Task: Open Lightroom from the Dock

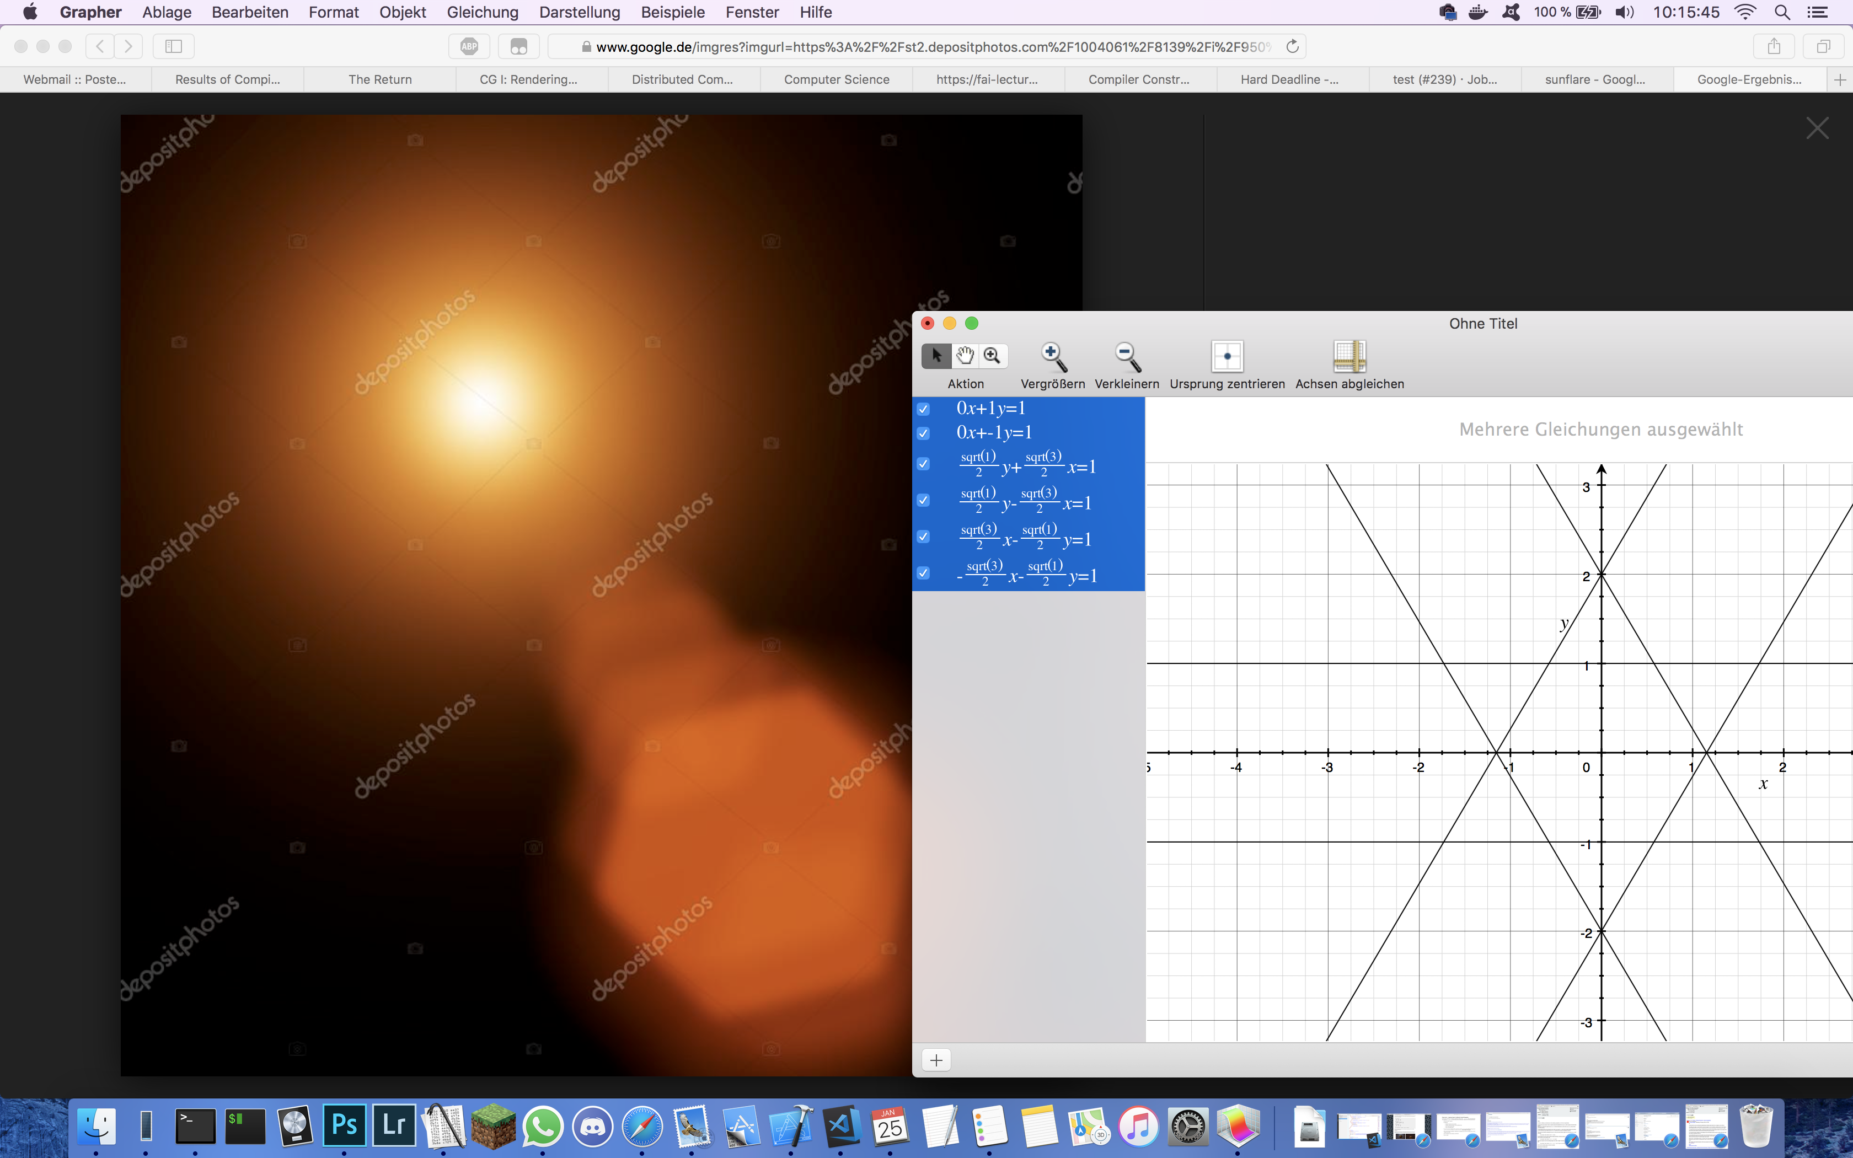Action: 394,1125
